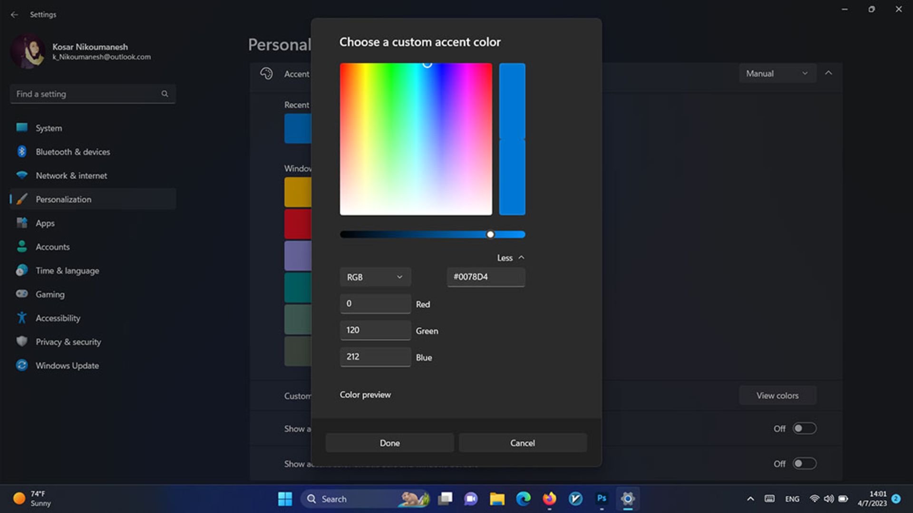
Task: Open the System settings icon
Action: click(x=22, y=127)
